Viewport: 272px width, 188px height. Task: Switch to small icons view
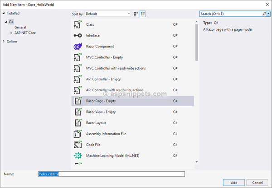tap(136, 14)
